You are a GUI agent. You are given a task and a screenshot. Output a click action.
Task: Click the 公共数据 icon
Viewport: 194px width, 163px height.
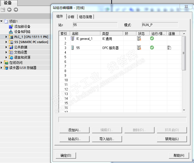pos(11,47)
